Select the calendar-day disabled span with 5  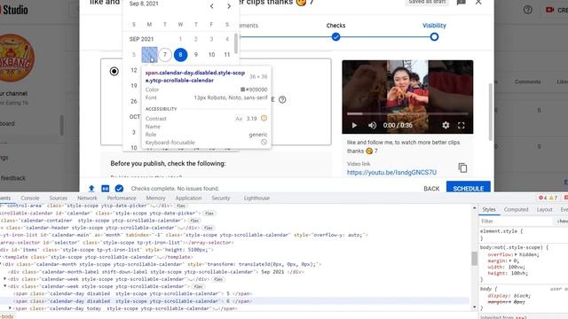[132, 293]
